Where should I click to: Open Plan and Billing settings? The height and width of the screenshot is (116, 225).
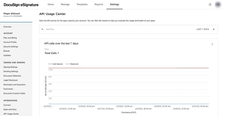10,38
